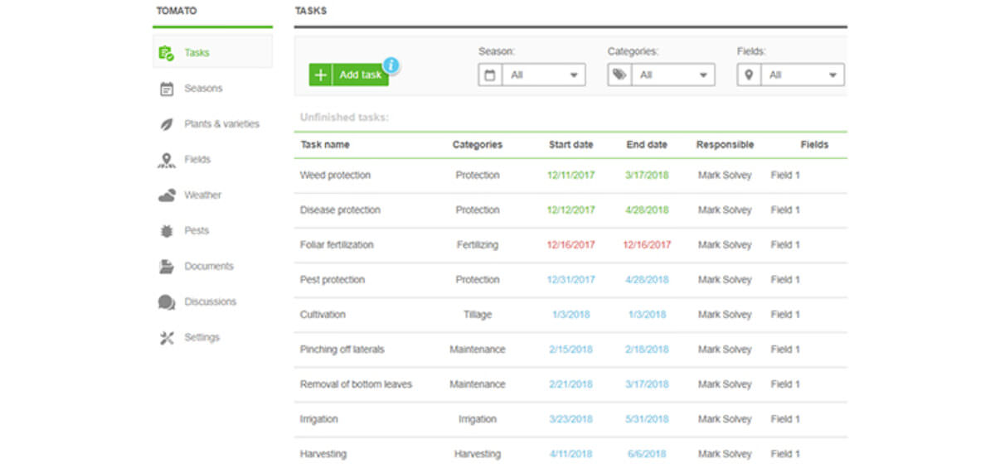Open the Fields map pin icon
The width and height of the screenshot is (995, 468).
tap(167, 160)
